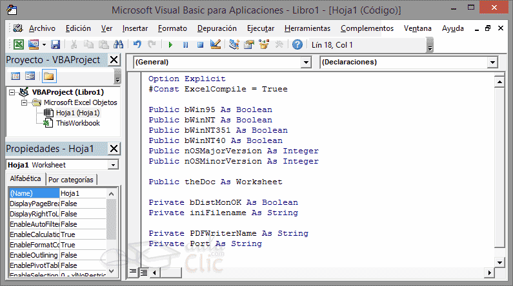Screen dimensions: 513x286
Task: Open the Help question mark icon
Action: coord(297,44)
